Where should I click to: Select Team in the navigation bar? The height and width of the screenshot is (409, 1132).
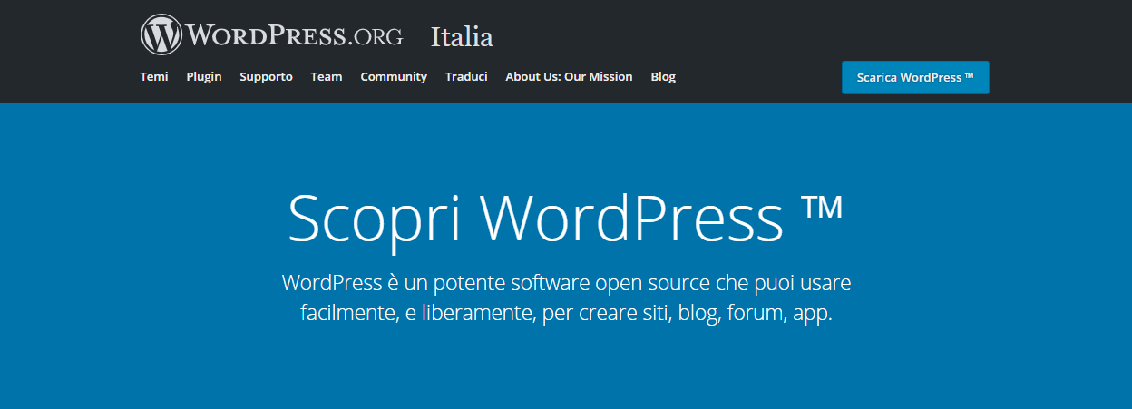(327, 77)
